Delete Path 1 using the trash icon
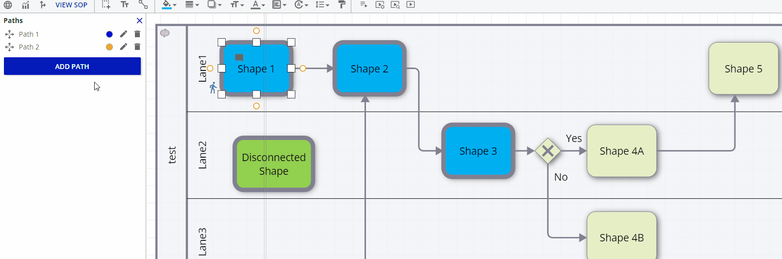Viewport: 782px width, 259px height. coord(137,34)
